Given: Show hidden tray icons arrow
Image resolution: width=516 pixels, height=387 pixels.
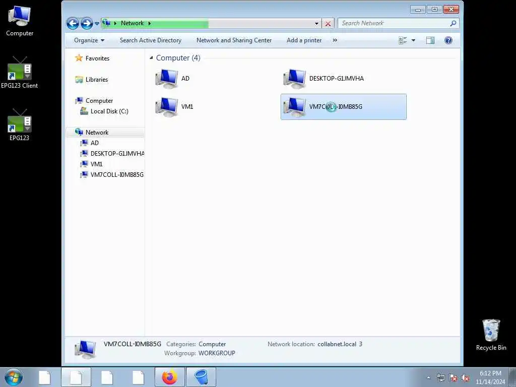Looking at the screenshot, I should click(428, 378).
